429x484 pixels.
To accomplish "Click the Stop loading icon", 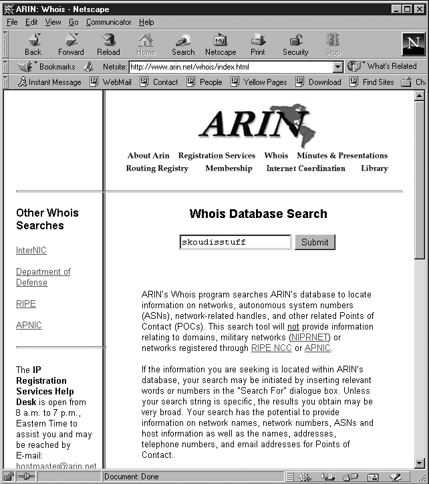I will click(x=333, y=44).
